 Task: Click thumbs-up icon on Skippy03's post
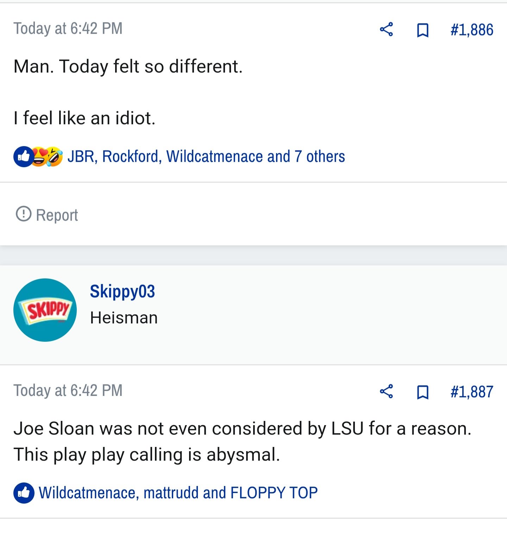24,493
